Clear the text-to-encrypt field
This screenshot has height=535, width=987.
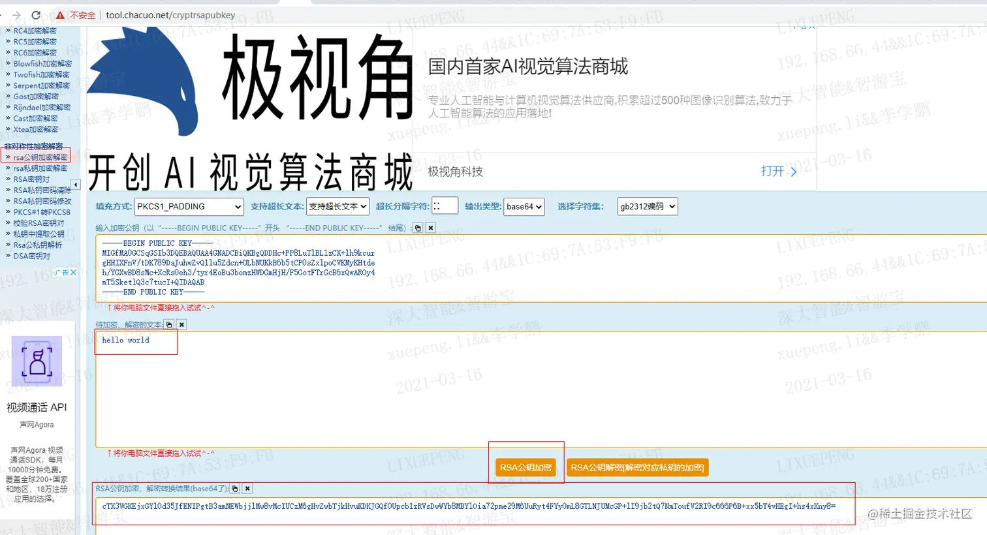pyautogui.click(x=182, y=324)
